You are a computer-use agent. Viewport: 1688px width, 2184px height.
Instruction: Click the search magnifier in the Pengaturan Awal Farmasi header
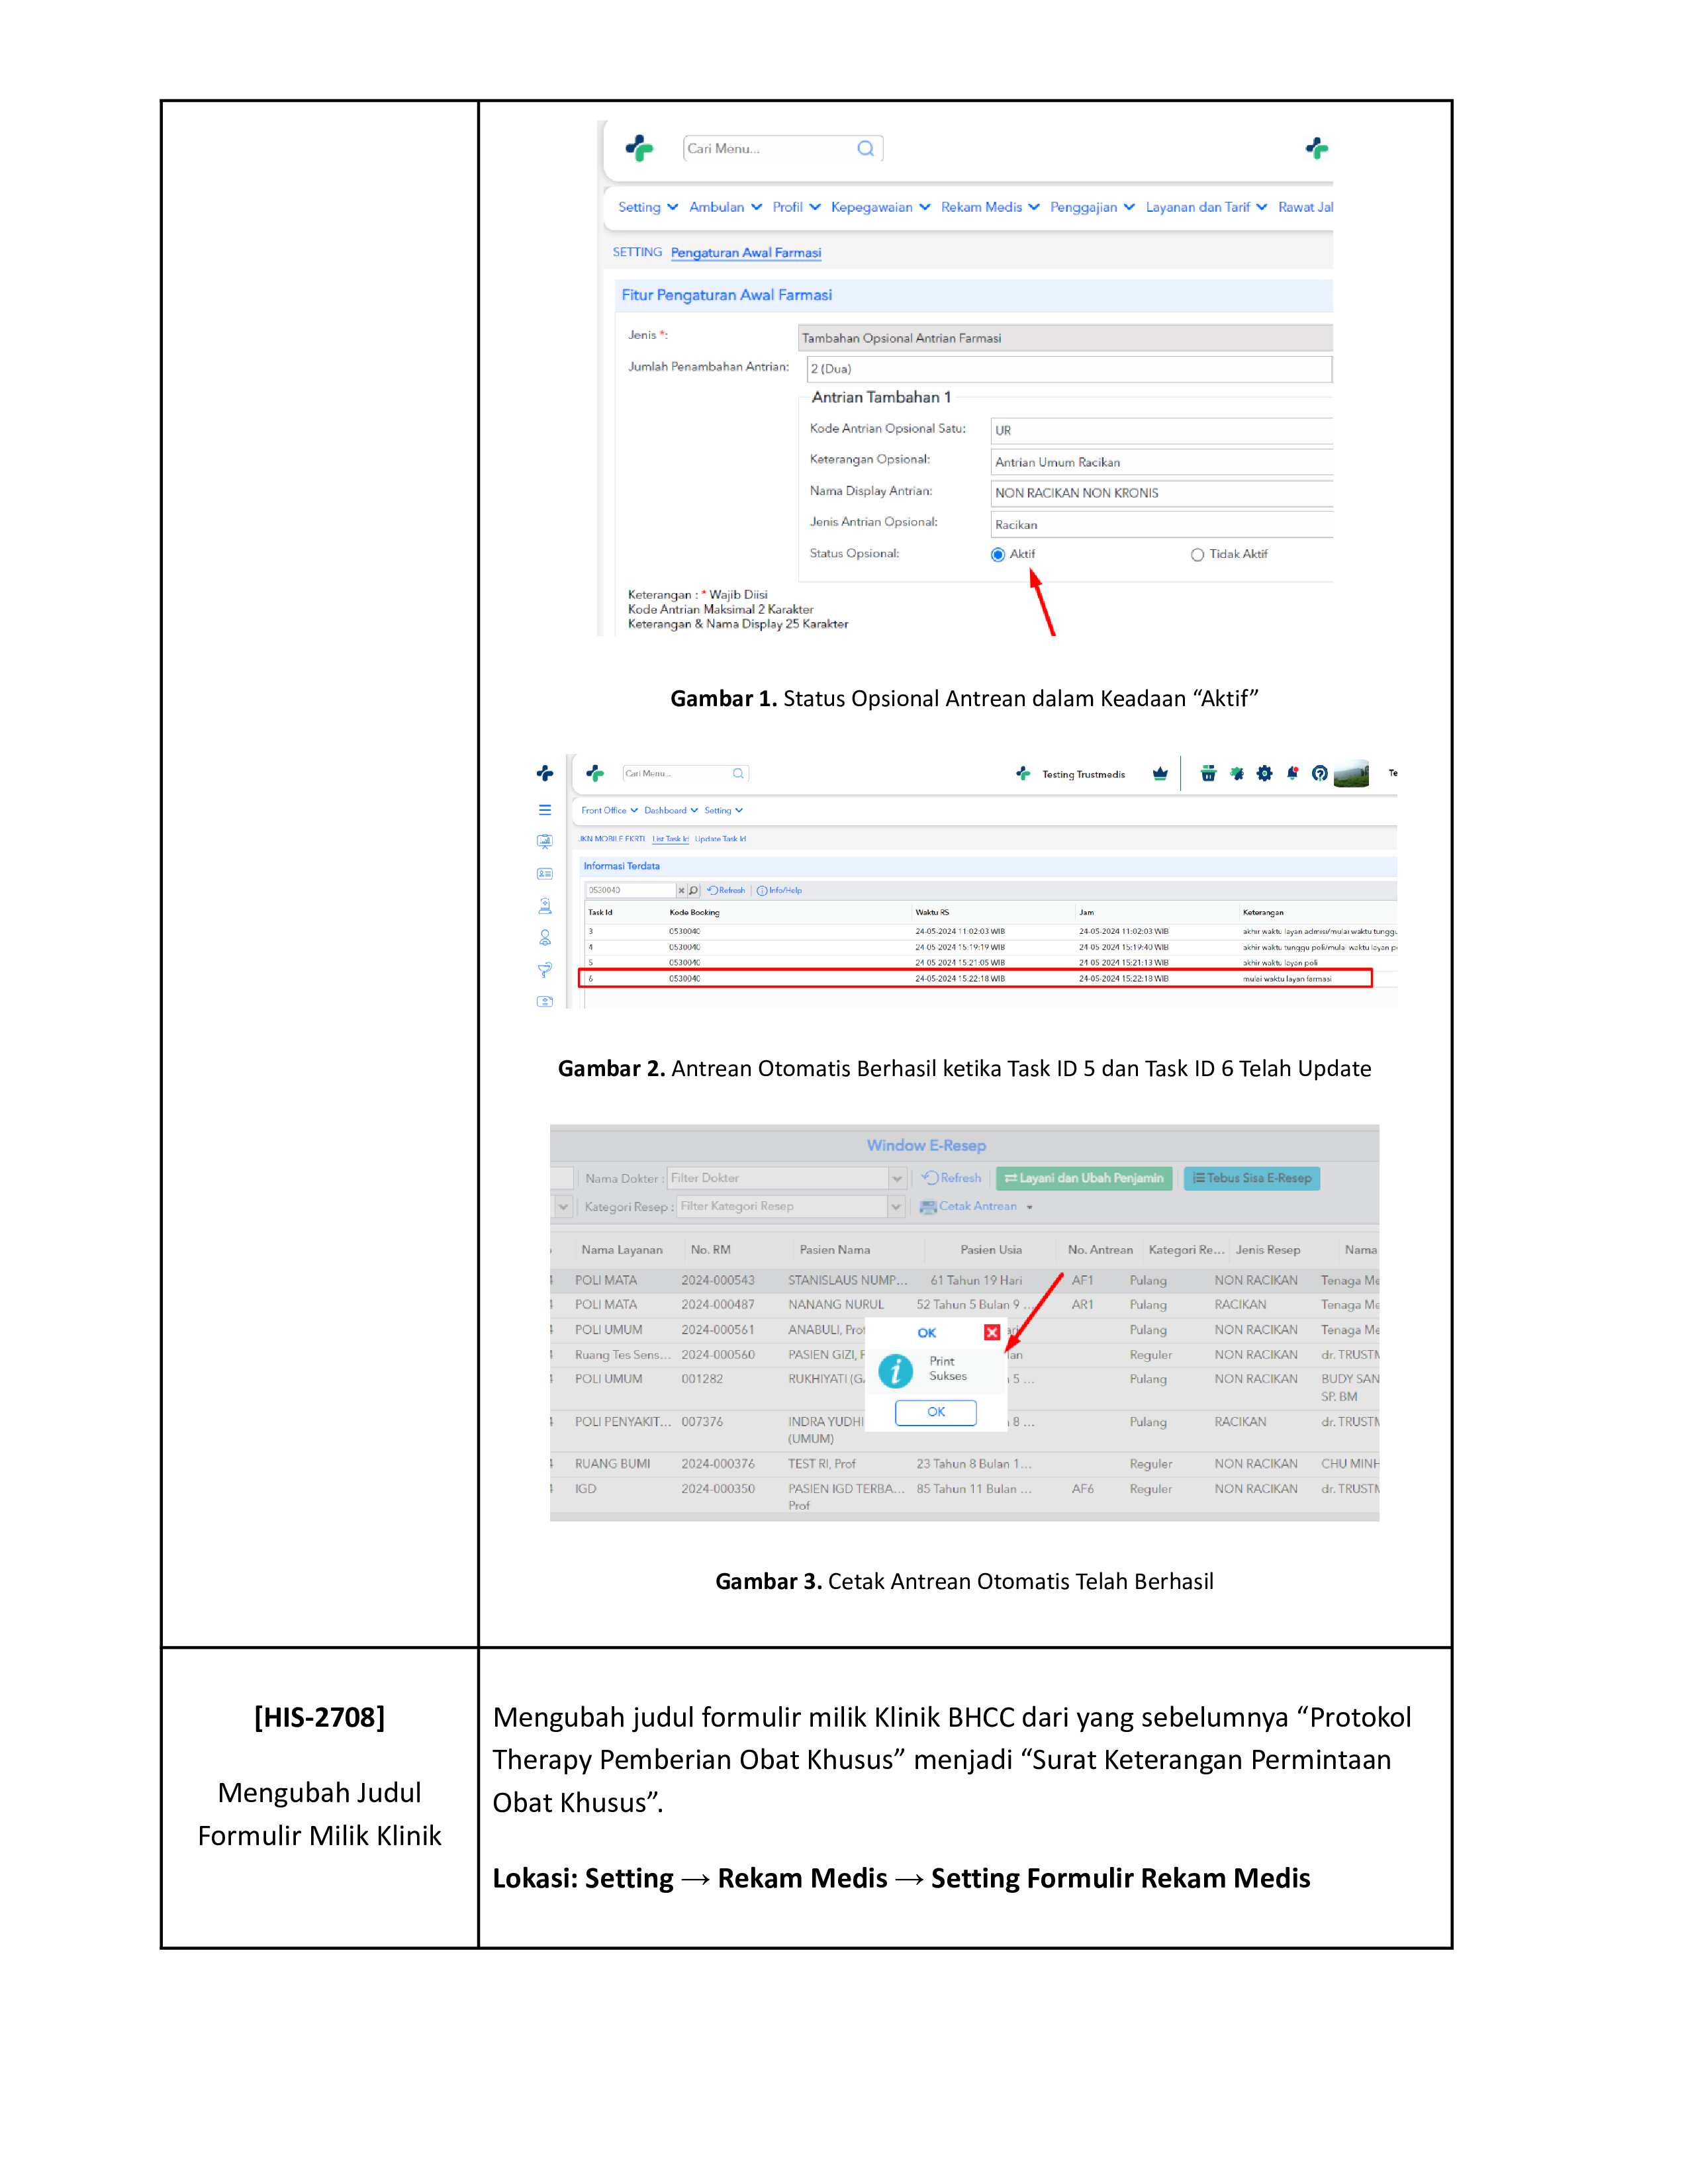click(865, 148)
